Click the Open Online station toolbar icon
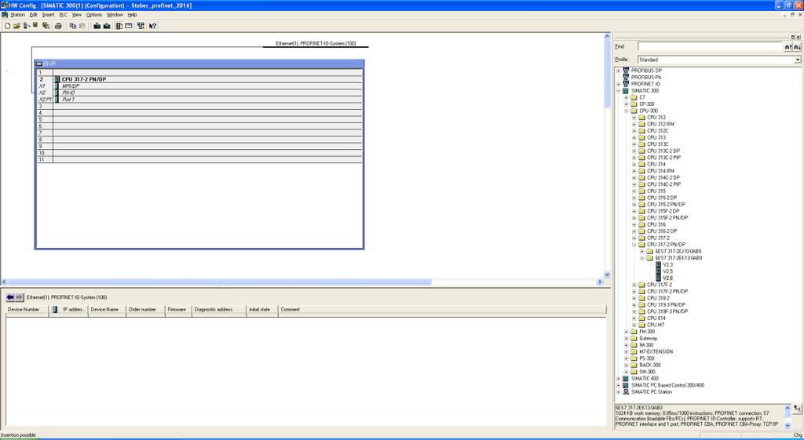This screenshot has width=804, height=440. pos(26,26)
